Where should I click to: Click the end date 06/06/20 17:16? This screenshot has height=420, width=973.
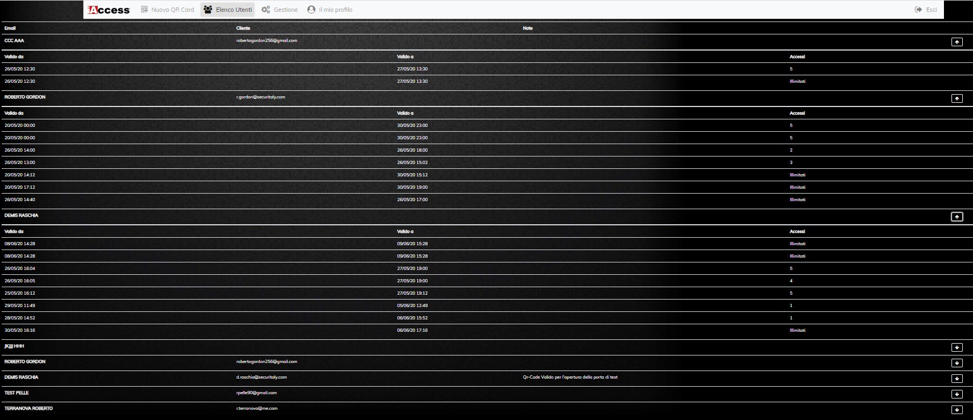pos(413,330)
